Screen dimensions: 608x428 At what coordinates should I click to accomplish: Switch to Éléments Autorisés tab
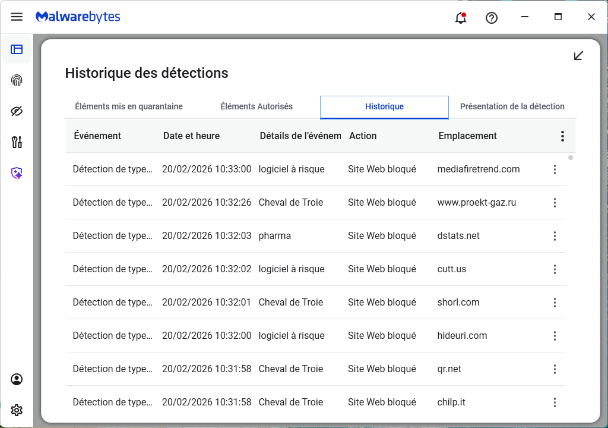click(x=256, y=107)
